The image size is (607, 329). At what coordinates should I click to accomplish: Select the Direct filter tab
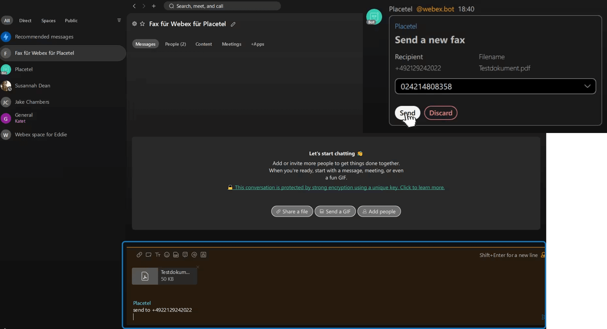tap(25, 21)
